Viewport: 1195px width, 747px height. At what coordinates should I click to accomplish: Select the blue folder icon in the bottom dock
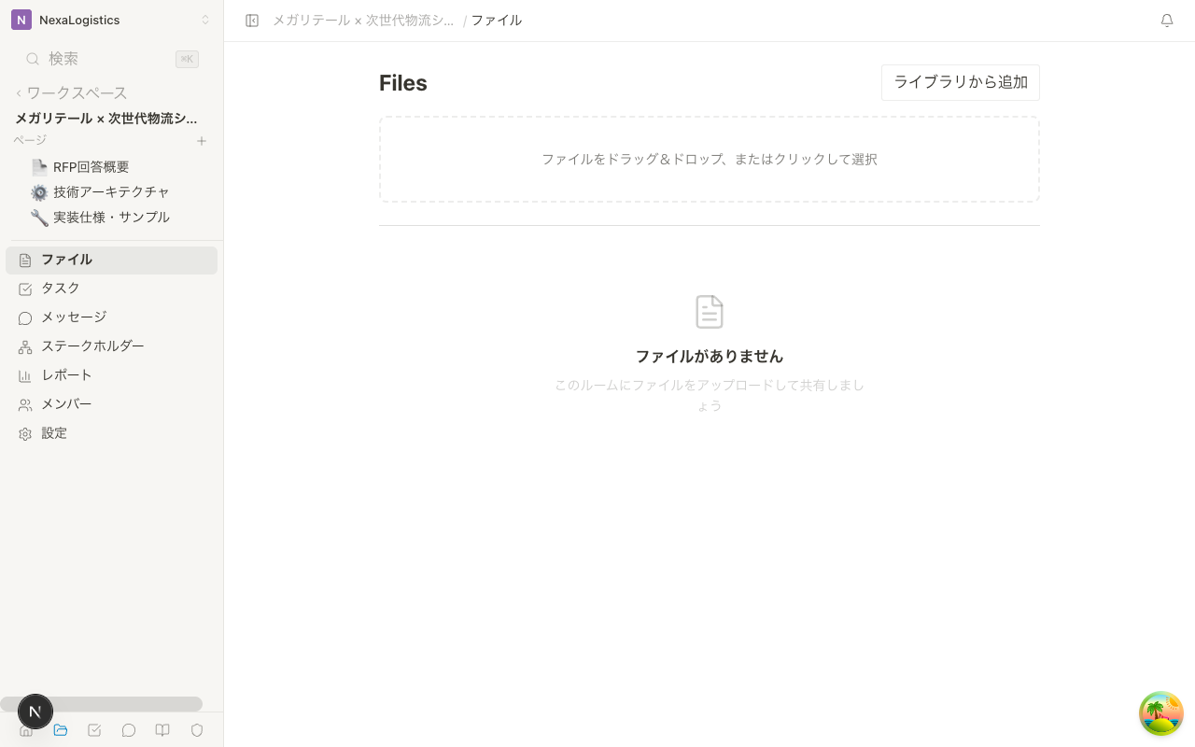click(x=60, y=729)
